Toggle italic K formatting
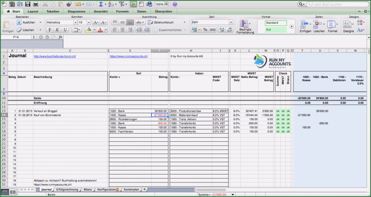The width and height of the screenshot is (371, 197). coord(57,30)
